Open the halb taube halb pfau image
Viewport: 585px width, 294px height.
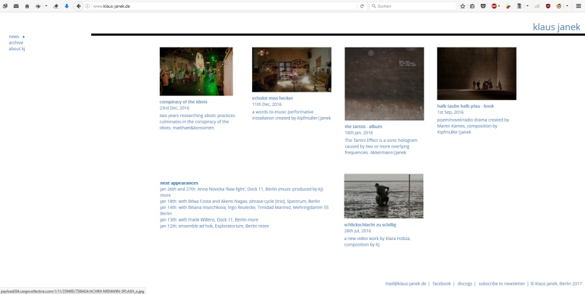477,73
